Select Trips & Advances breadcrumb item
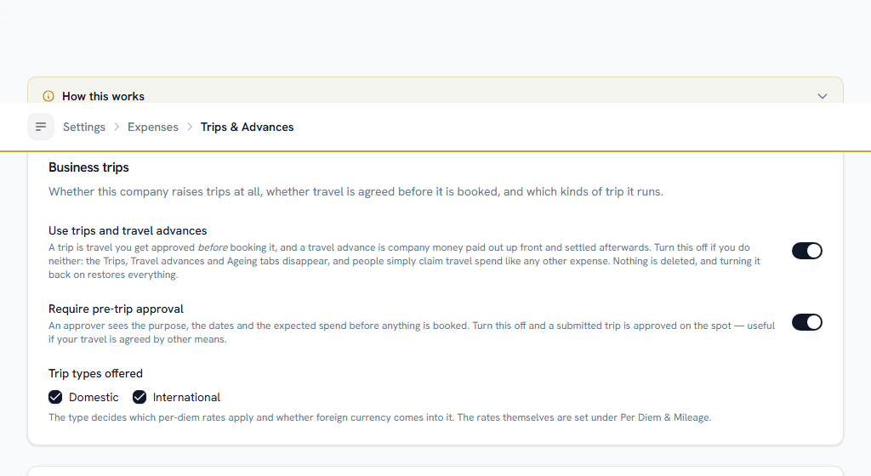The width and height of the screenshot is (871, 476). tap(248, 127)
